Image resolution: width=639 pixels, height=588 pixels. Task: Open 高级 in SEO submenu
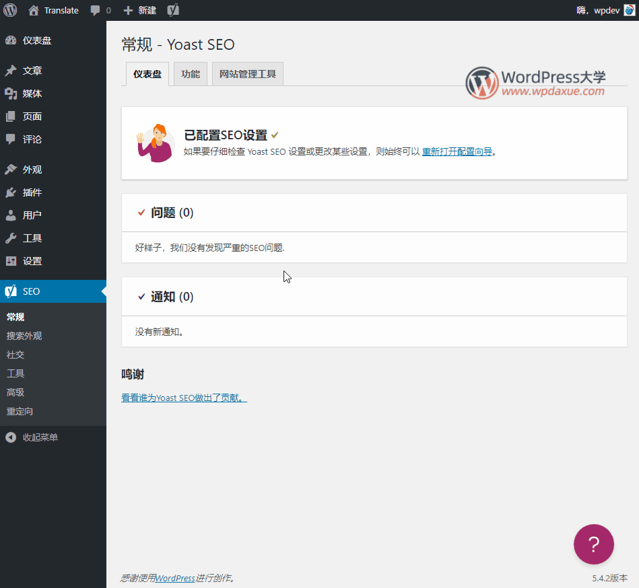15,392
